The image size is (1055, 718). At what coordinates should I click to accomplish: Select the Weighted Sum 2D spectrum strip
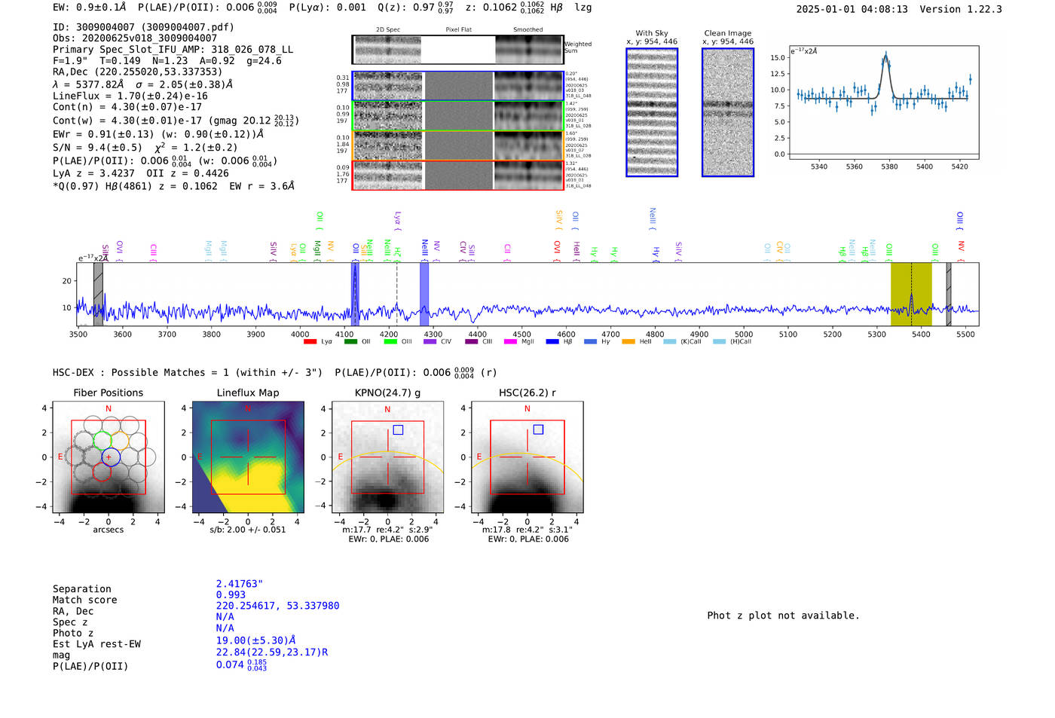click(457, 50)
